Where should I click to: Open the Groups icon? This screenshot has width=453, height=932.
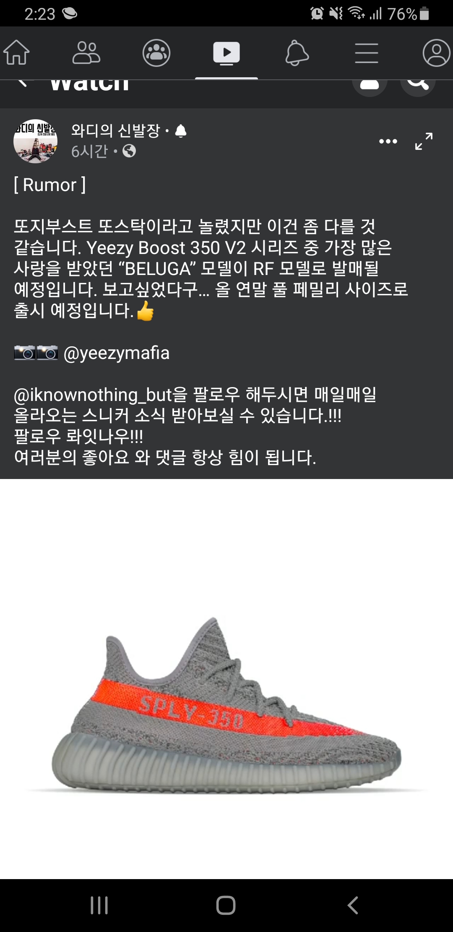click(156, 53)
